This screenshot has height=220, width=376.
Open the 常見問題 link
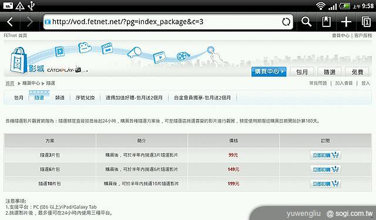[318, 83]
